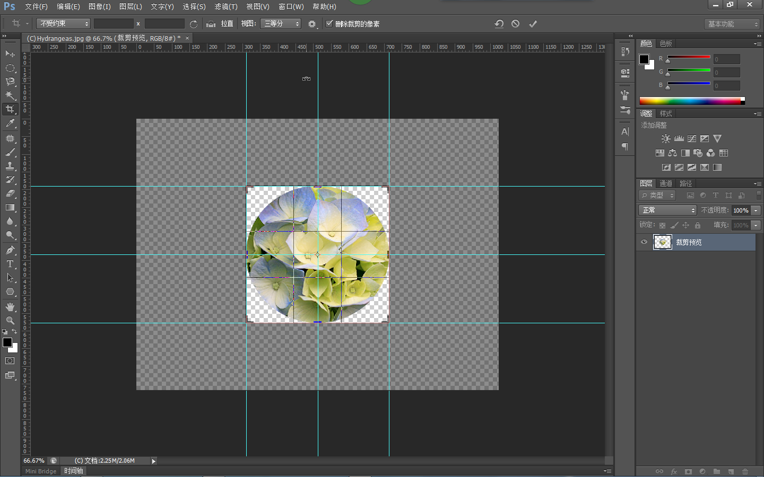This screenshot has height=477, width=764.
Task: Open the Filter menu
Action: tap(226, 6)
